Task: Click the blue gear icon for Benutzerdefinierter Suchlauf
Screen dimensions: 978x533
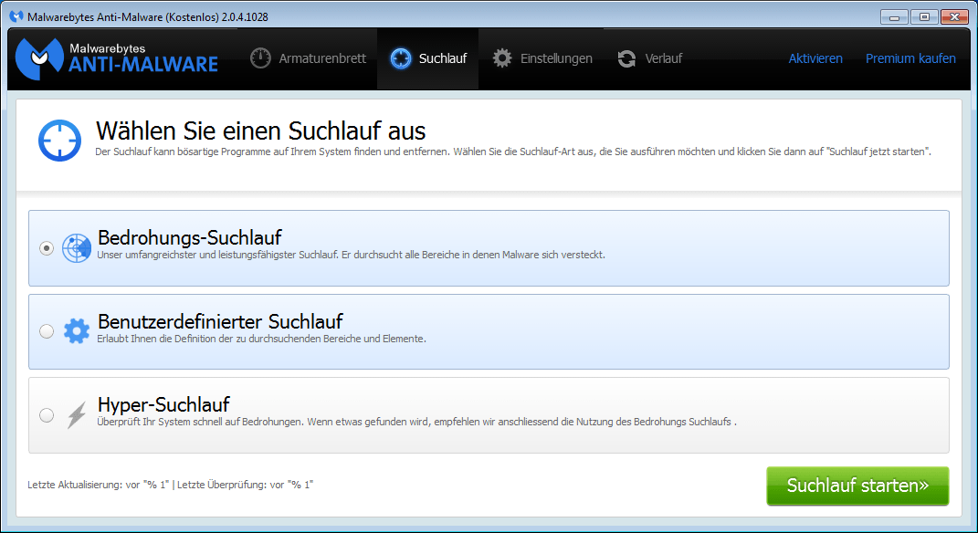Action: coord(77,331)
